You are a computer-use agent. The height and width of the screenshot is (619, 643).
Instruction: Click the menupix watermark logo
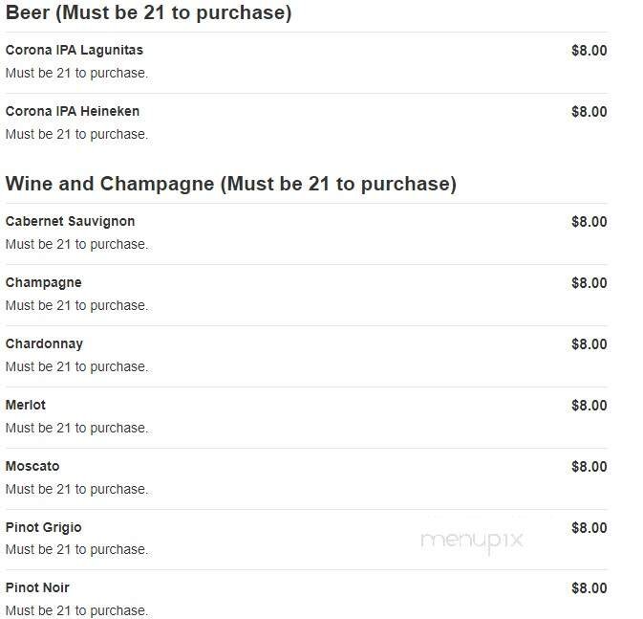(x=471, y=541)
